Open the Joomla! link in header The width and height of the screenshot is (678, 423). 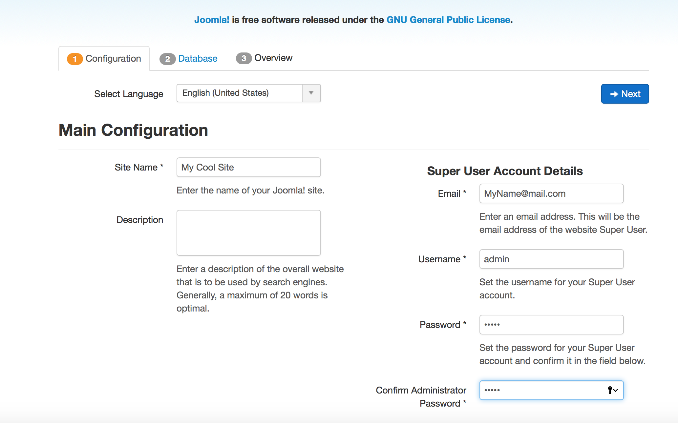212,20
